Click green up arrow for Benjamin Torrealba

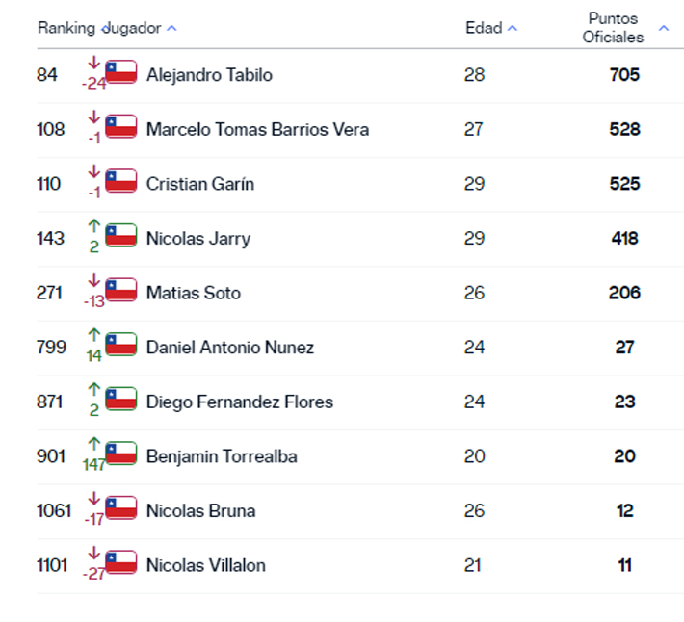[x=93, y=444]
